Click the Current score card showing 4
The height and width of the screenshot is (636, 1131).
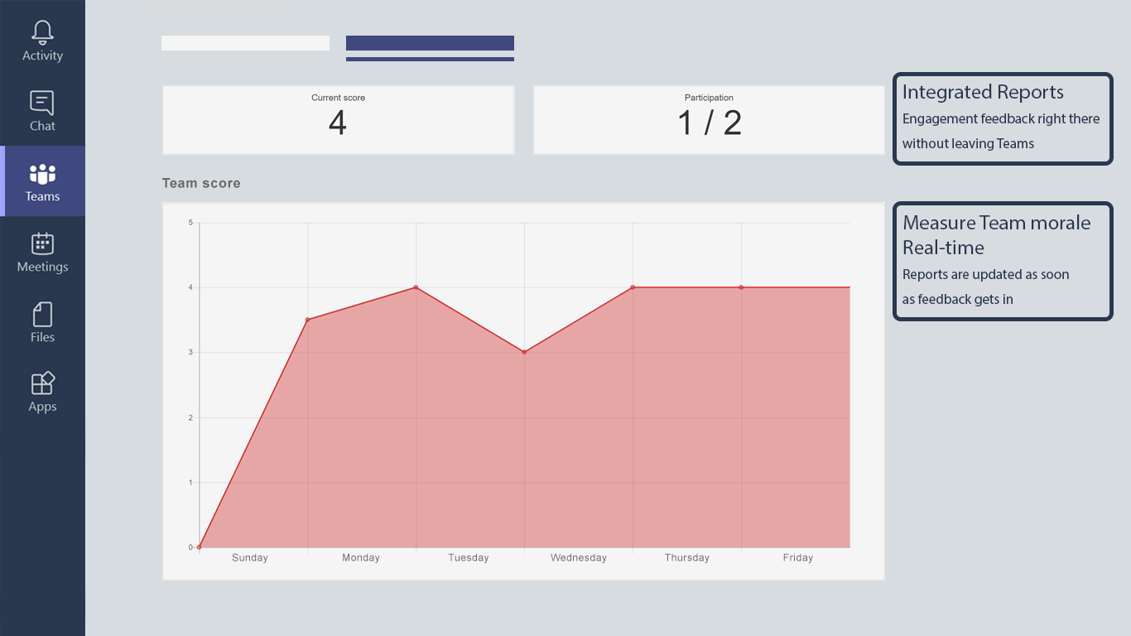click(x=338, y=120)
